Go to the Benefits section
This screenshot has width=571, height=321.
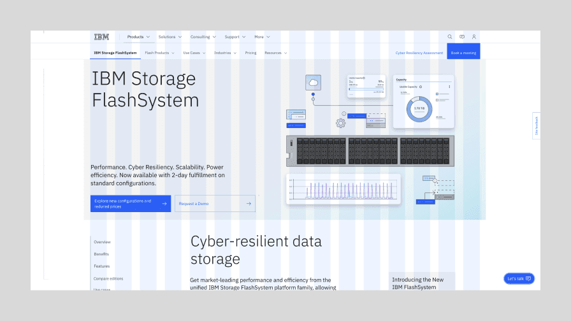(x=101, y=254)
